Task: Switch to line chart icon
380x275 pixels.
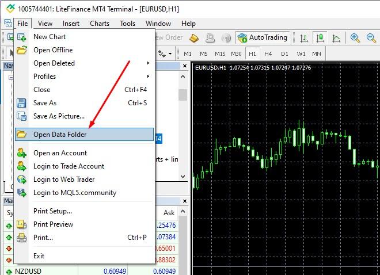Action: coord(336,38)
